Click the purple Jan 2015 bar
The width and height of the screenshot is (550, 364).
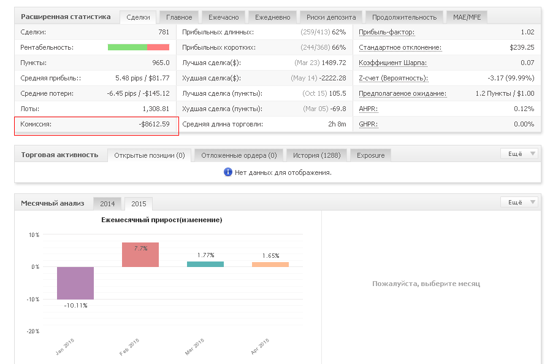(x=75, y=283)
